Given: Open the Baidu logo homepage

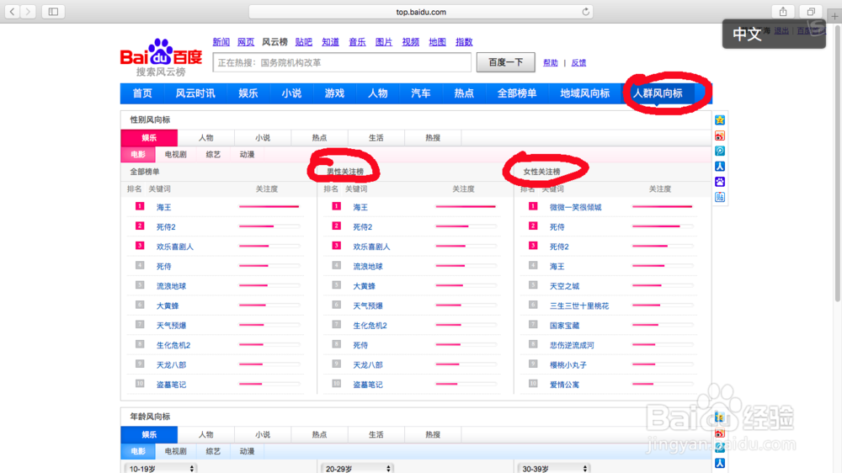Looking at the screenshot, I should (161, 57).
